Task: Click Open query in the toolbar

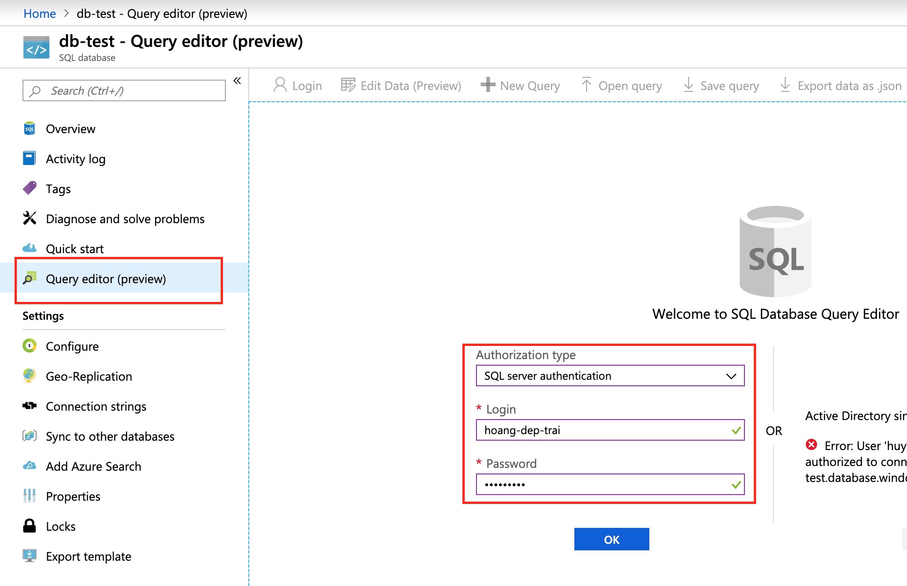Action: (x=622, y=86)
